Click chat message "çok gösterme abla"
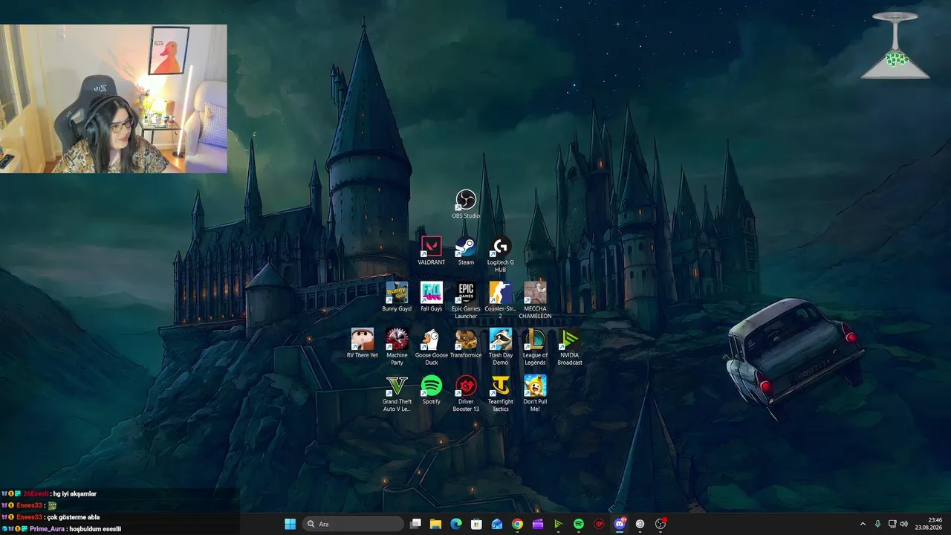This screenshot has width=951, height=535. tap(74, 517)
